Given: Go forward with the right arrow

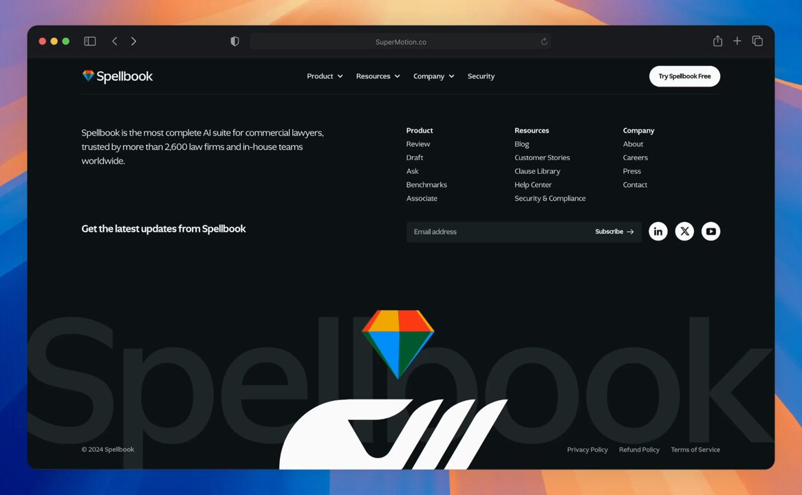Looking at the screenshot, I should tap(133, 41).
